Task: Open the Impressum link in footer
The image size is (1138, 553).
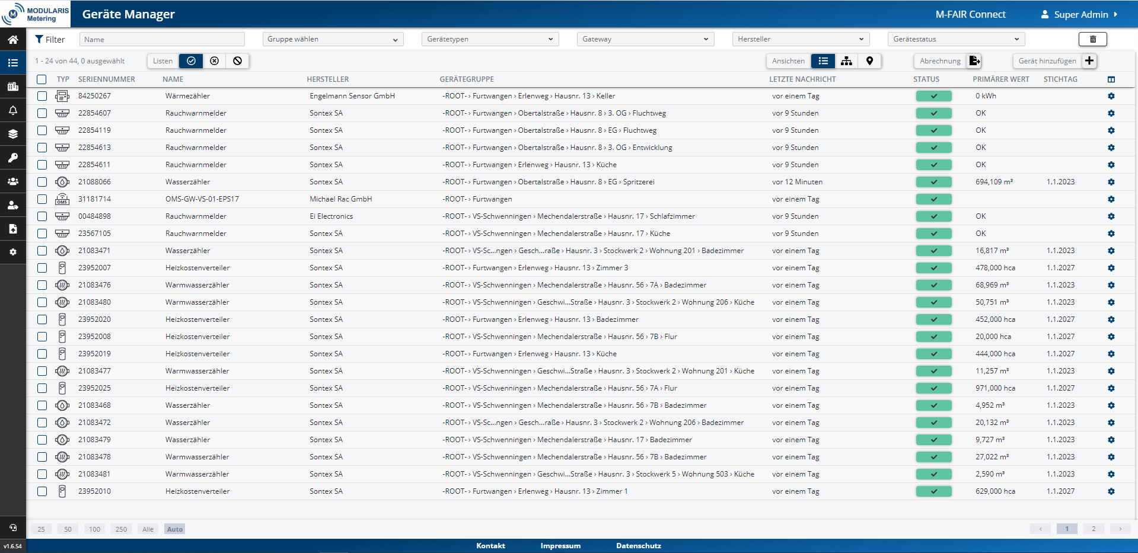Action: 560,546
